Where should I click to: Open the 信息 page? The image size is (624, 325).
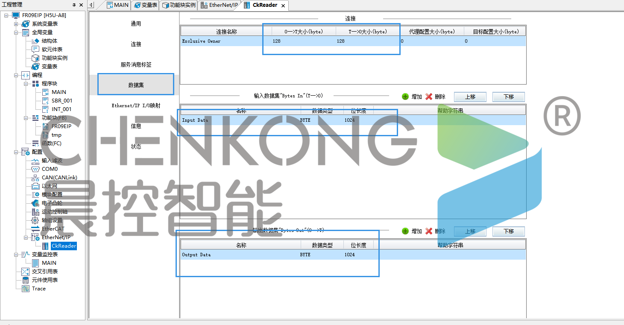coord(136,126)
